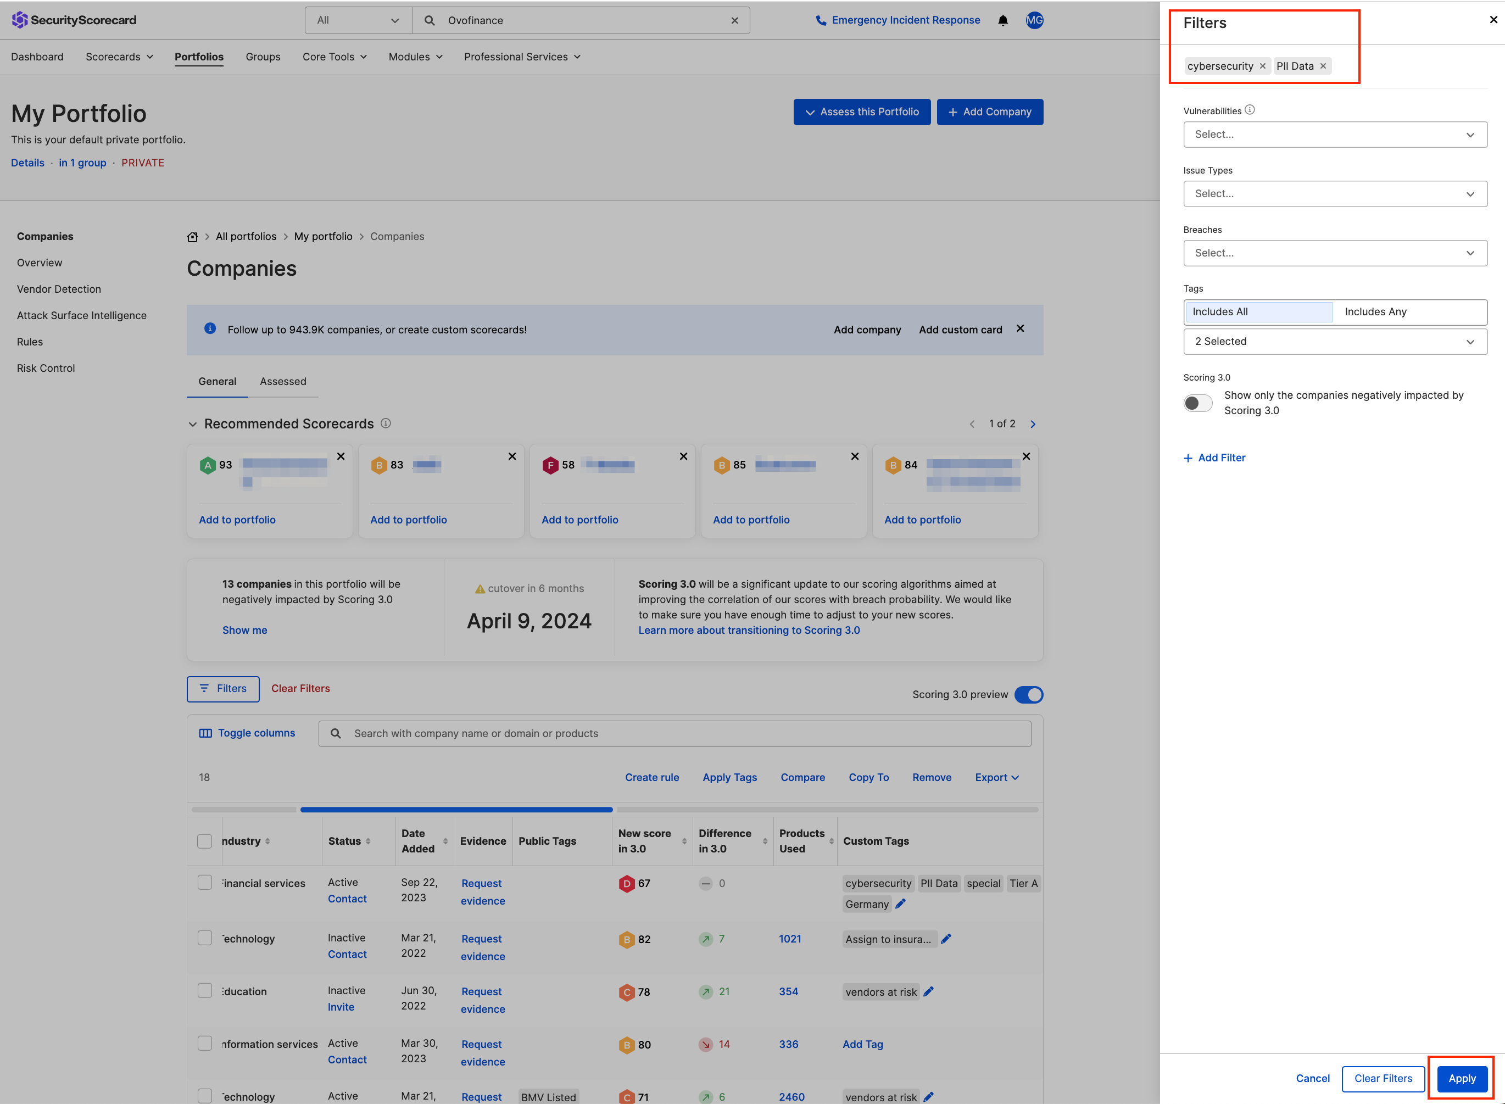Dismiss the recommended card scoring 83
This screenshot has width=1505, height=1104.
click(x=512, y=456)
